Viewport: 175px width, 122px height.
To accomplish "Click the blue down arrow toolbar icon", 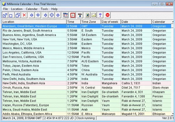I will point(38,15).
